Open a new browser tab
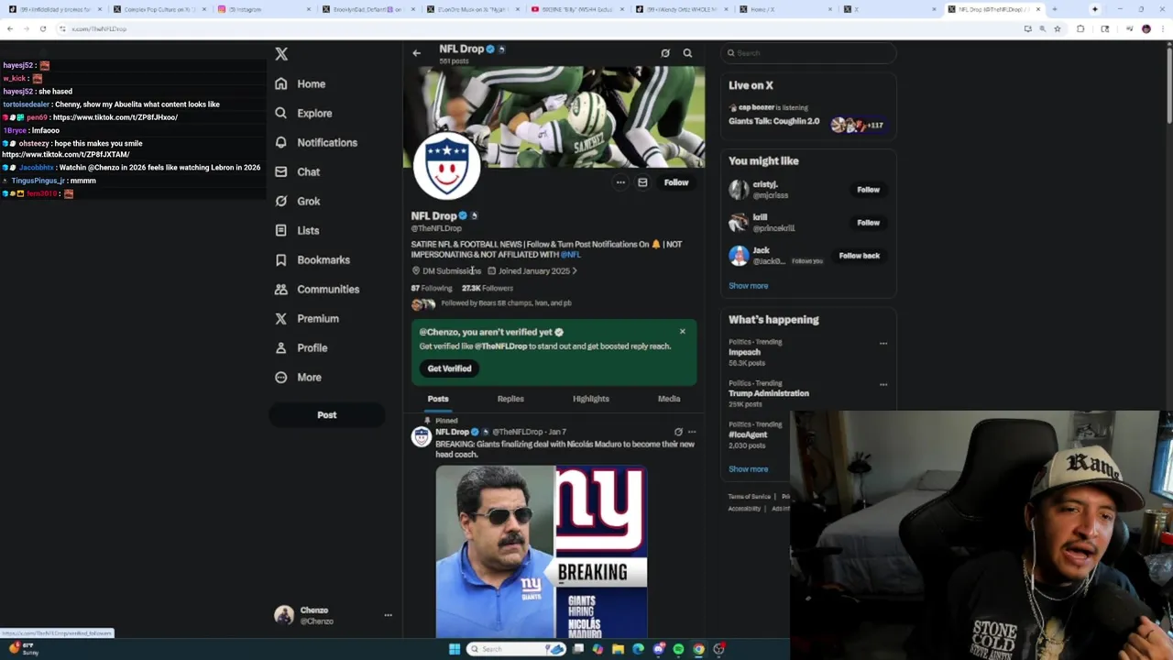This screenshot has height=660, width=1173. coord(1054,9)
